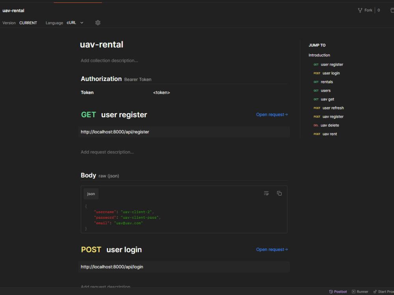Jump to POST user login
Image resolution: width=394 pixels, height=295 pixels.
pos(326,73)
